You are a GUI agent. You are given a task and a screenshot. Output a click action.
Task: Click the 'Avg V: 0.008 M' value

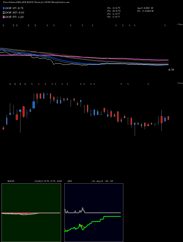pos(145,8)
